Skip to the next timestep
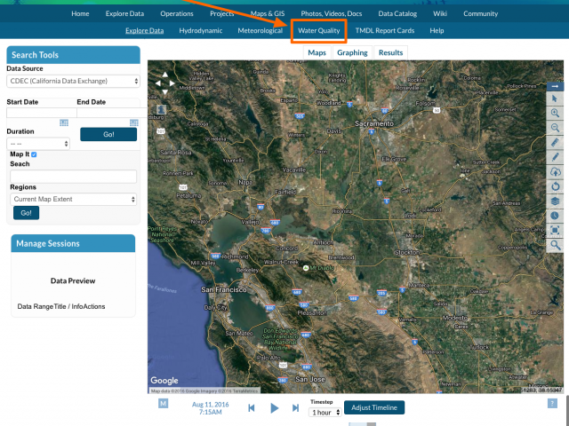Screen dimensions: 569x426 296,408
